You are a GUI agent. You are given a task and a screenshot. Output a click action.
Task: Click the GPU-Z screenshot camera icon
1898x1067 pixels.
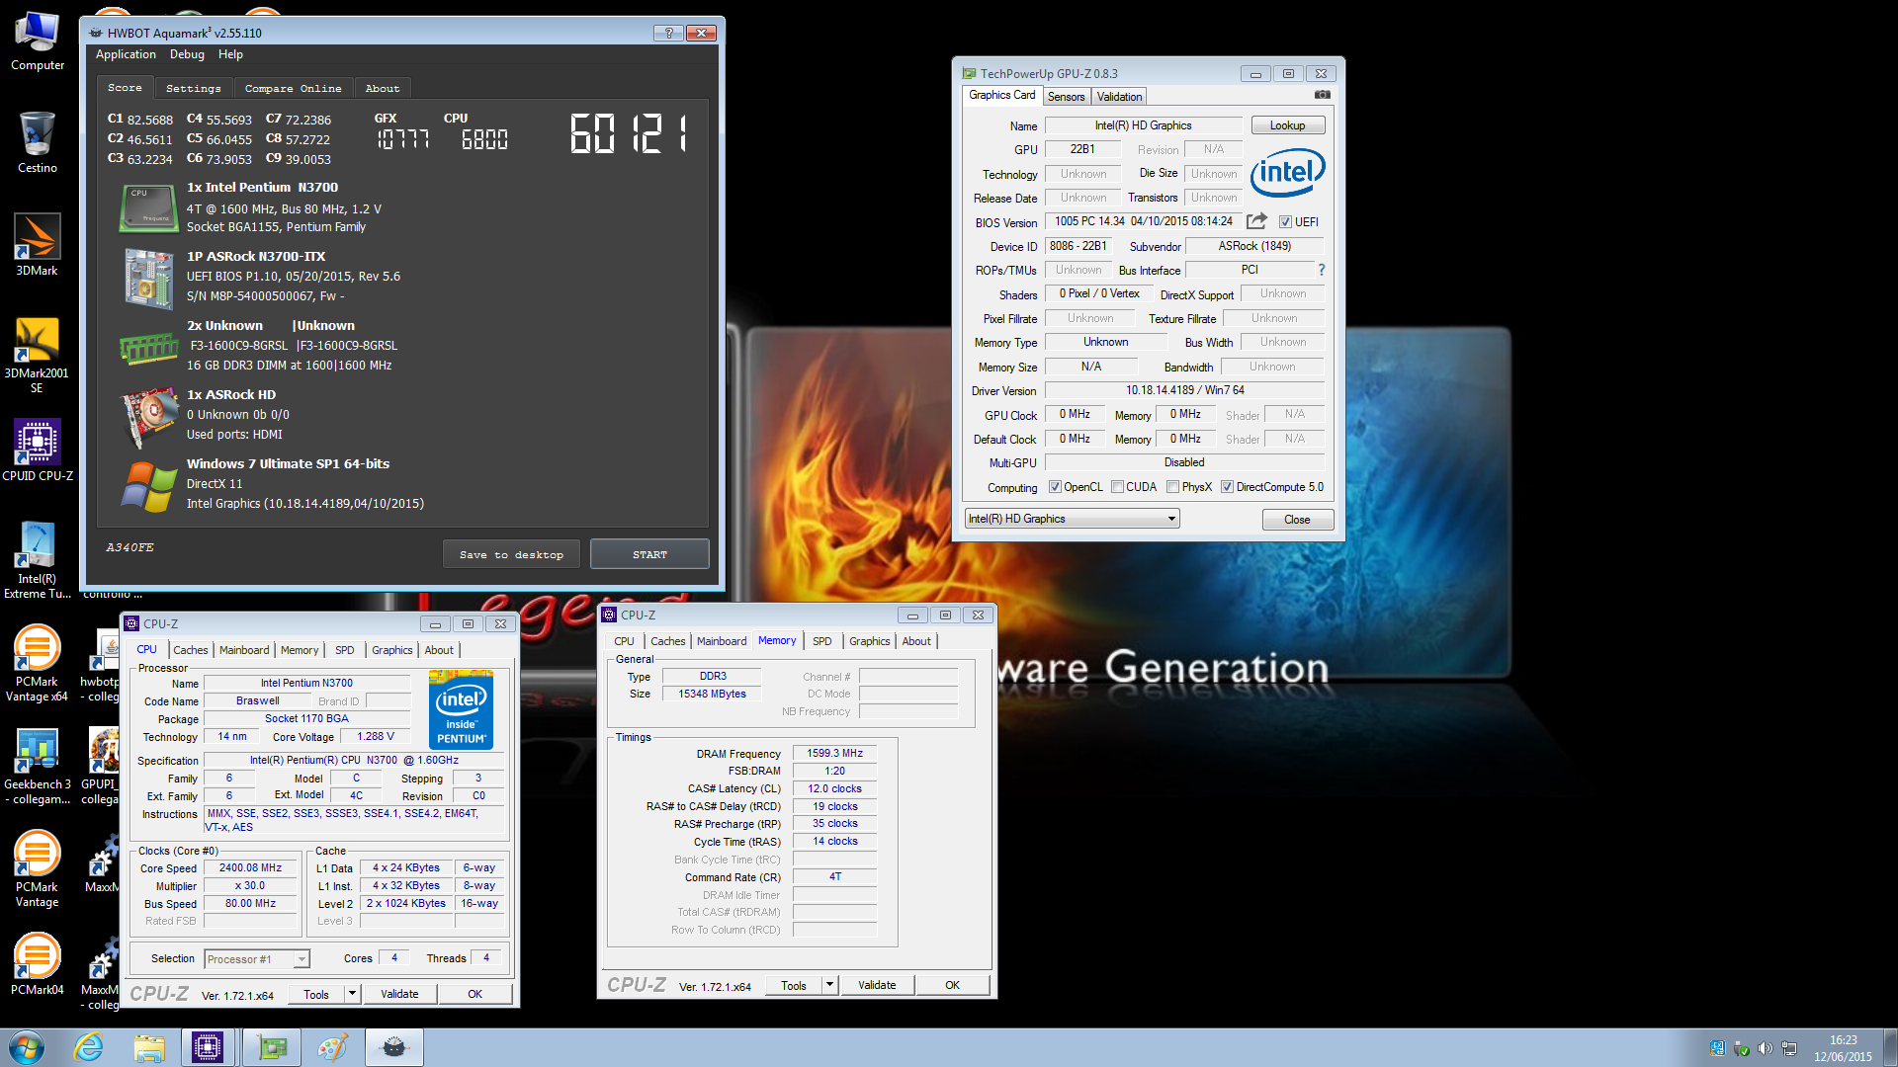[x=1322, y=95]
